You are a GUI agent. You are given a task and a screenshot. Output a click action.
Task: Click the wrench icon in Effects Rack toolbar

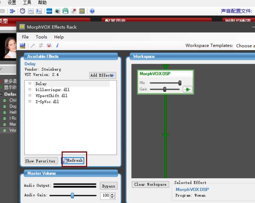click(33, 46)
